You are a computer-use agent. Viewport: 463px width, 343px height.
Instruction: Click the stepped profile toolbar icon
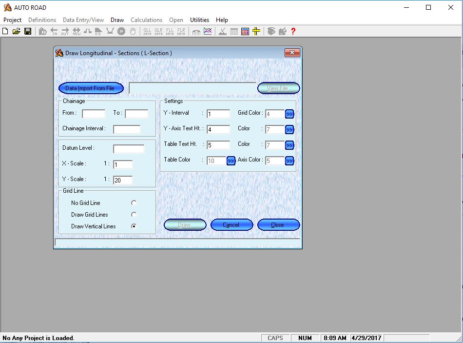[x=87, y=31]
